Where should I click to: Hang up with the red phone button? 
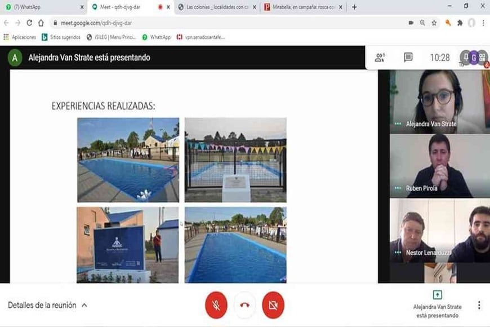click(244, 305)
